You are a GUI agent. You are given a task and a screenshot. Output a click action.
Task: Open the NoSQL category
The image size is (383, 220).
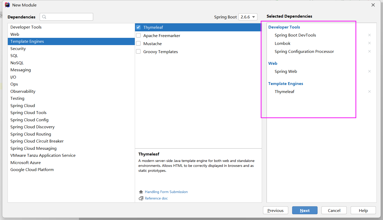pos(71,63)
